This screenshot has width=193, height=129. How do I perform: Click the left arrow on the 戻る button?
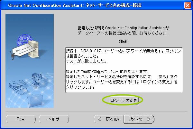click(100, 119)
